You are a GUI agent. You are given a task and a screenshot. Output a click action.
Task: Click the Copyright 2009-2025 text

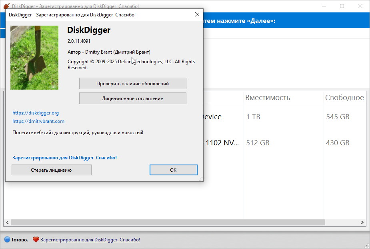[131, 64]
